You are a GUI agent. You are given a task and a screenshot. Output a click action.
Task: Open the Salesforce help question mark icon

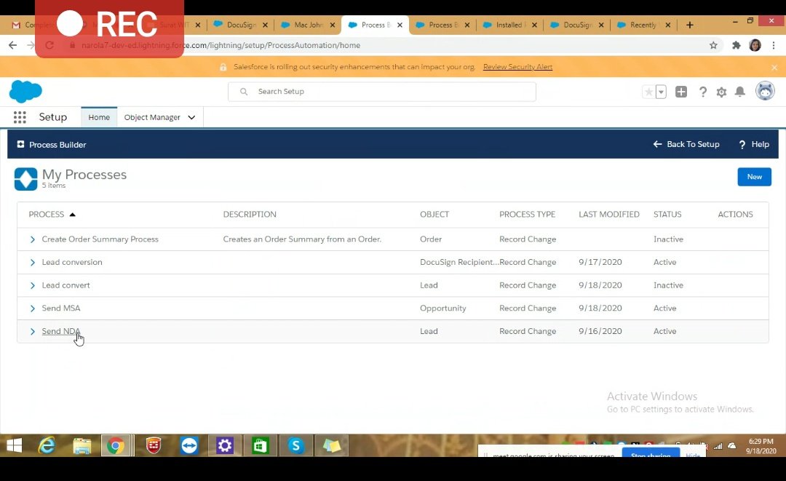pyautogui.click(x=703, y=92)
